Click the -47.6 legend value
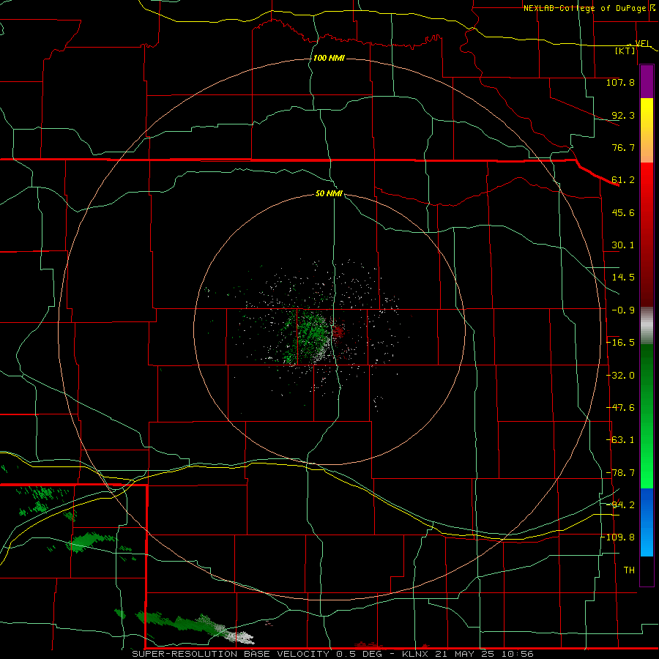 [x=620, y=408]
